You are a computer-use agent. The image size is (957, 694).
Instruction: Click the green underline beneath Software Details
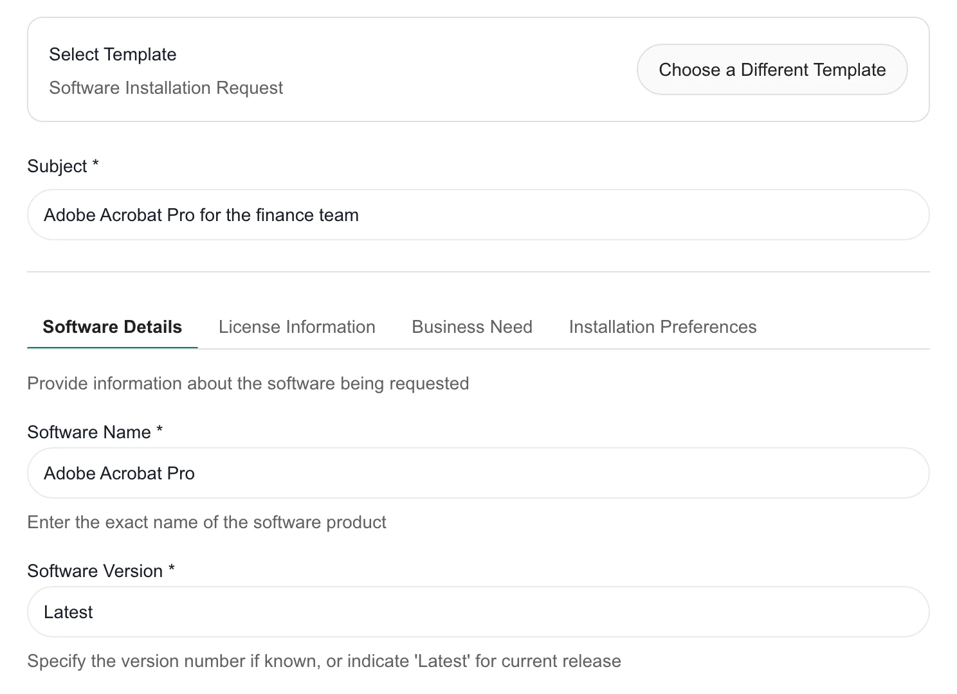click(113, 348)
